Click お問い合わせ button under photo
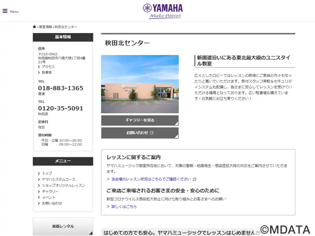This screenshot has height=236, width=315. [x=140, y=133]
